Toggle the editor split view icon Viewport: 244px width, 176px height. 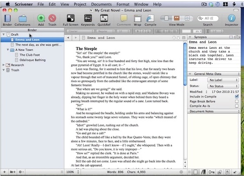(184, 38)
